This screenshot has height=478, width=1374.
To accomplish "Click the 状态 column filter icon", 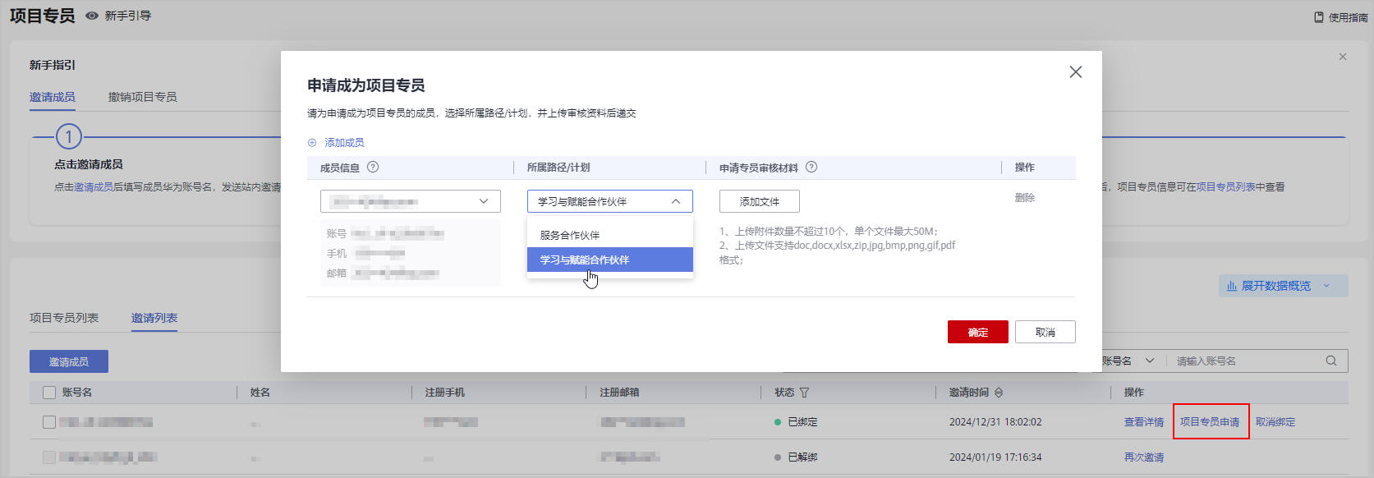I will coord(804,393).
